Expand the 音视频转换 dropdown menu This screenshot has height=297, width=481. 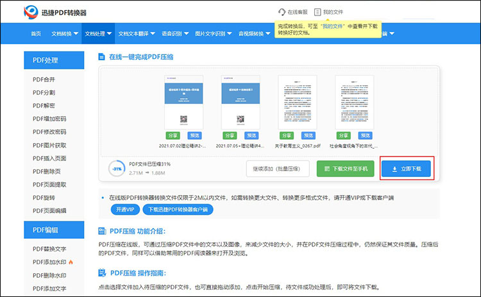pyautogui.click(x=255, y=33)
